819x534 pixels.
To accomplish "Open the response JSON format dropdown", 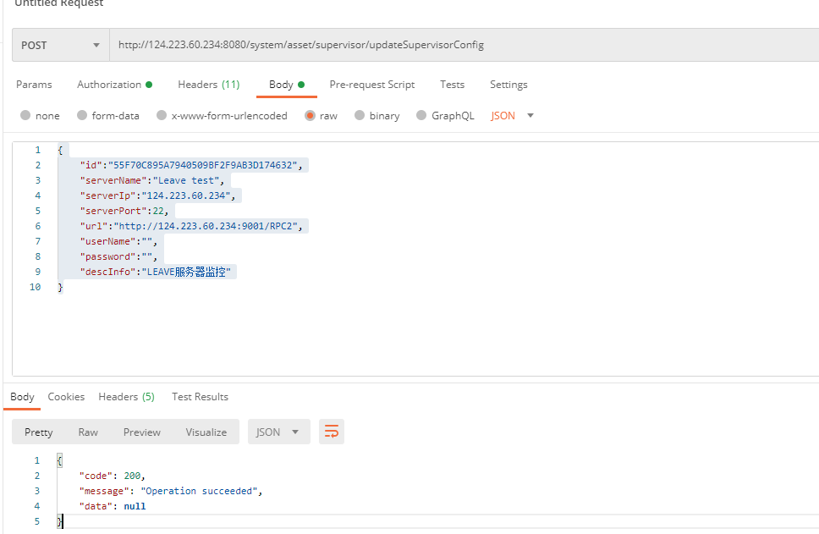I will (x=278, y=432).
